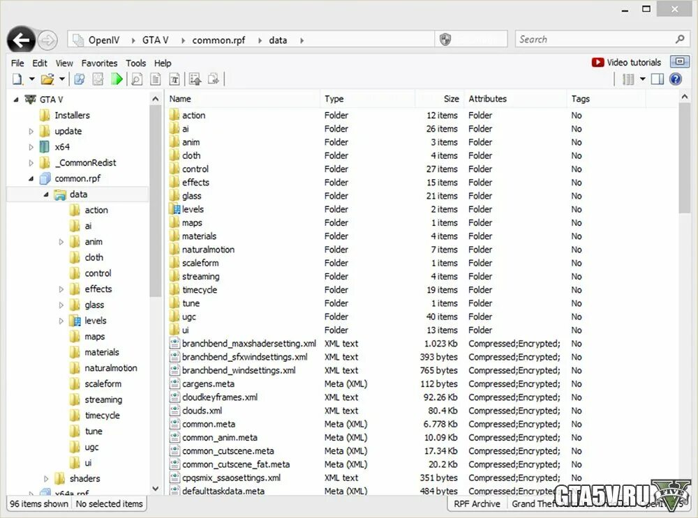
Task: Click the tree panel scroll down arrow
Action: (156, 489)
